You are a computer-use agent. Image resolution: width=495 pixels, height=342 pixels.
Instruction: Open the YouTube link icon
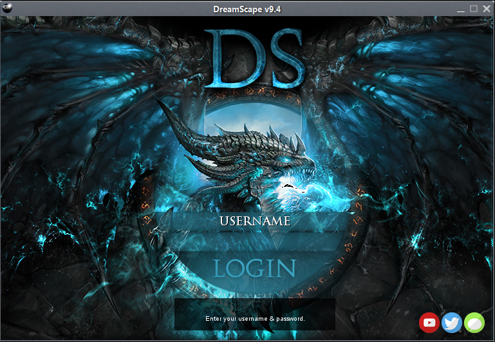point(429,323)
